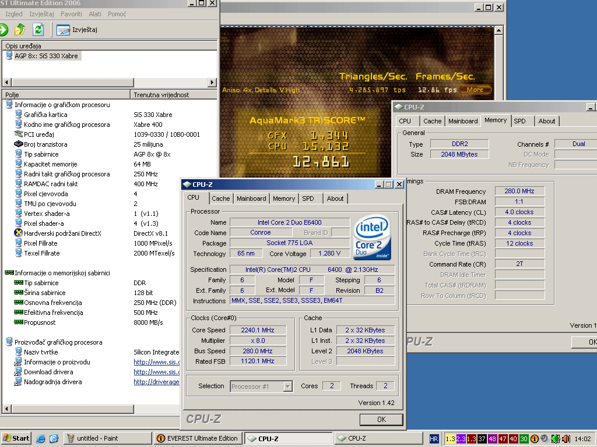Click second quick launch icon beside Internet Explorer

coord(54,439)
